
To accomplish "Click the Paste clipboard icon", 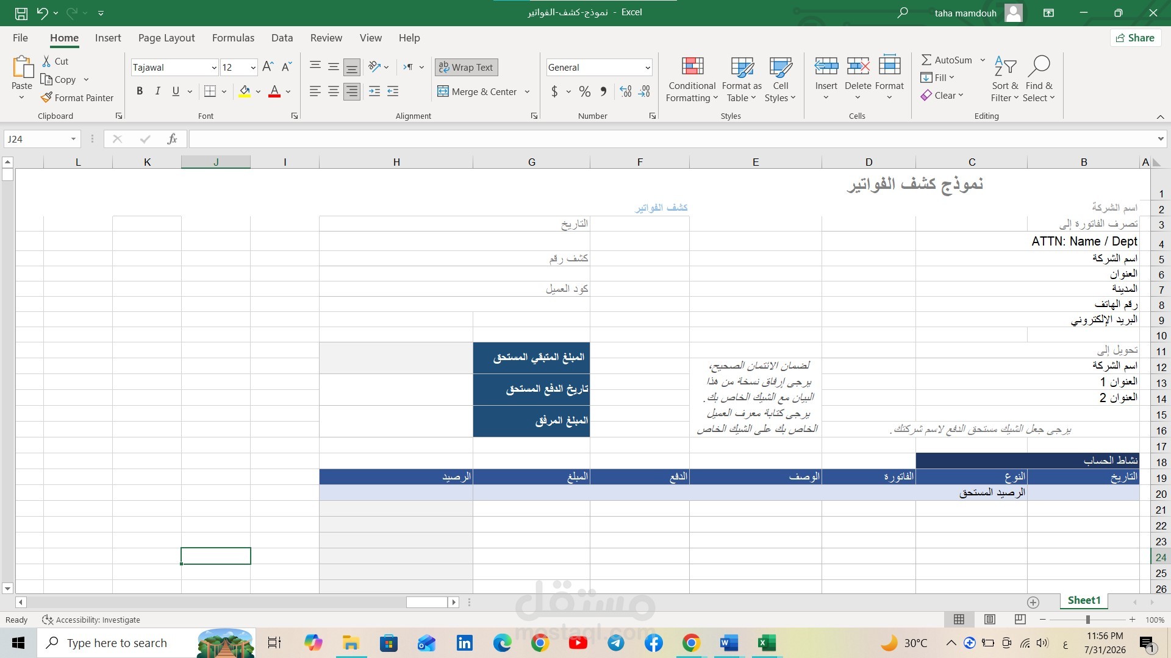I will 22,67.
